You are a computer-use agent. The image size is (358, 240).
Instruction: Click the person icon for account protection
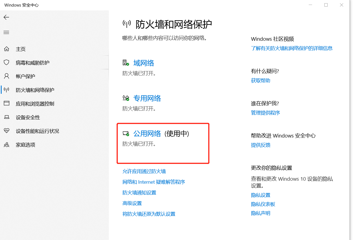pyautogui.click(x=7, y=76)
